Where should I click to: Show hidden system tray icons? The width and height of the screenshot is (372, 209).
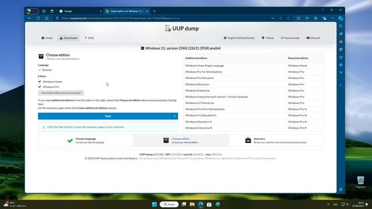(x=328, y=204)
